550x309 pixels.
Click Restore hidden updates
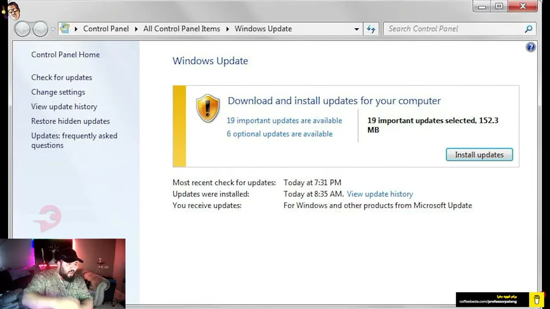click(x=70, y=121)
